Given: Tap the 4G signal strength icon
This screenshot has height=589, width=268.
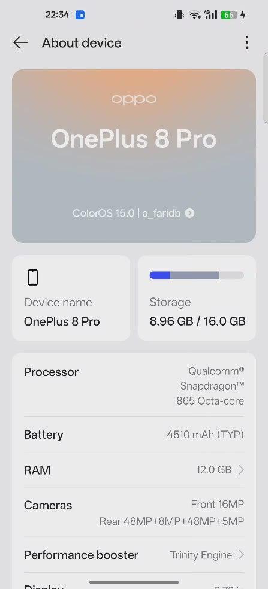Looking at the screenshot, I should (x=211, y=14).
